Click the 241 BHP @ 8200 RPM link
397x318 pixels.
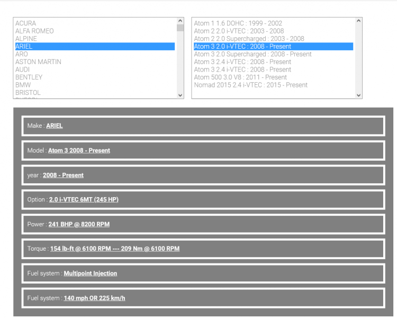pyautogui.click(x=79, y=224)
